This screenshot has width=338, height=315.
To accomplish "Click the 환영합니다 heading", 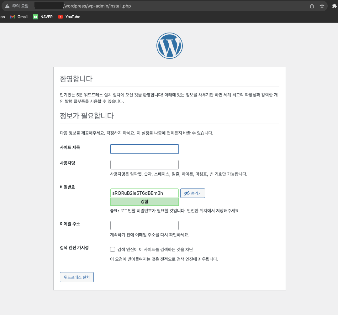I will 76,79.
